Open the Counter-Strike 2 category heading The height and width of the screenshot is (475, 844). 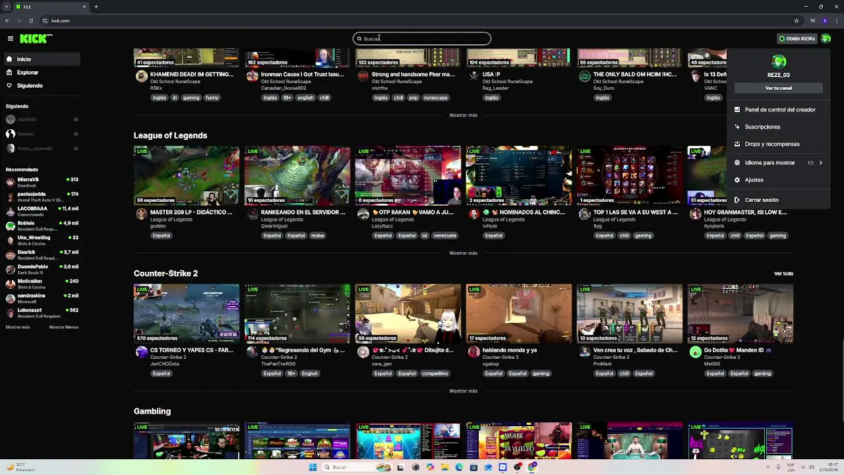point(166,273)
